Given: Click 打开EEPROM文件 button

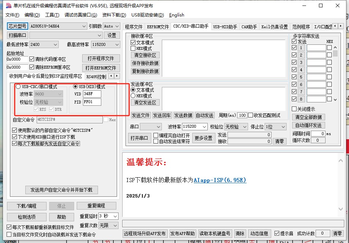Looking at the screenshot, I should (101, 68).
